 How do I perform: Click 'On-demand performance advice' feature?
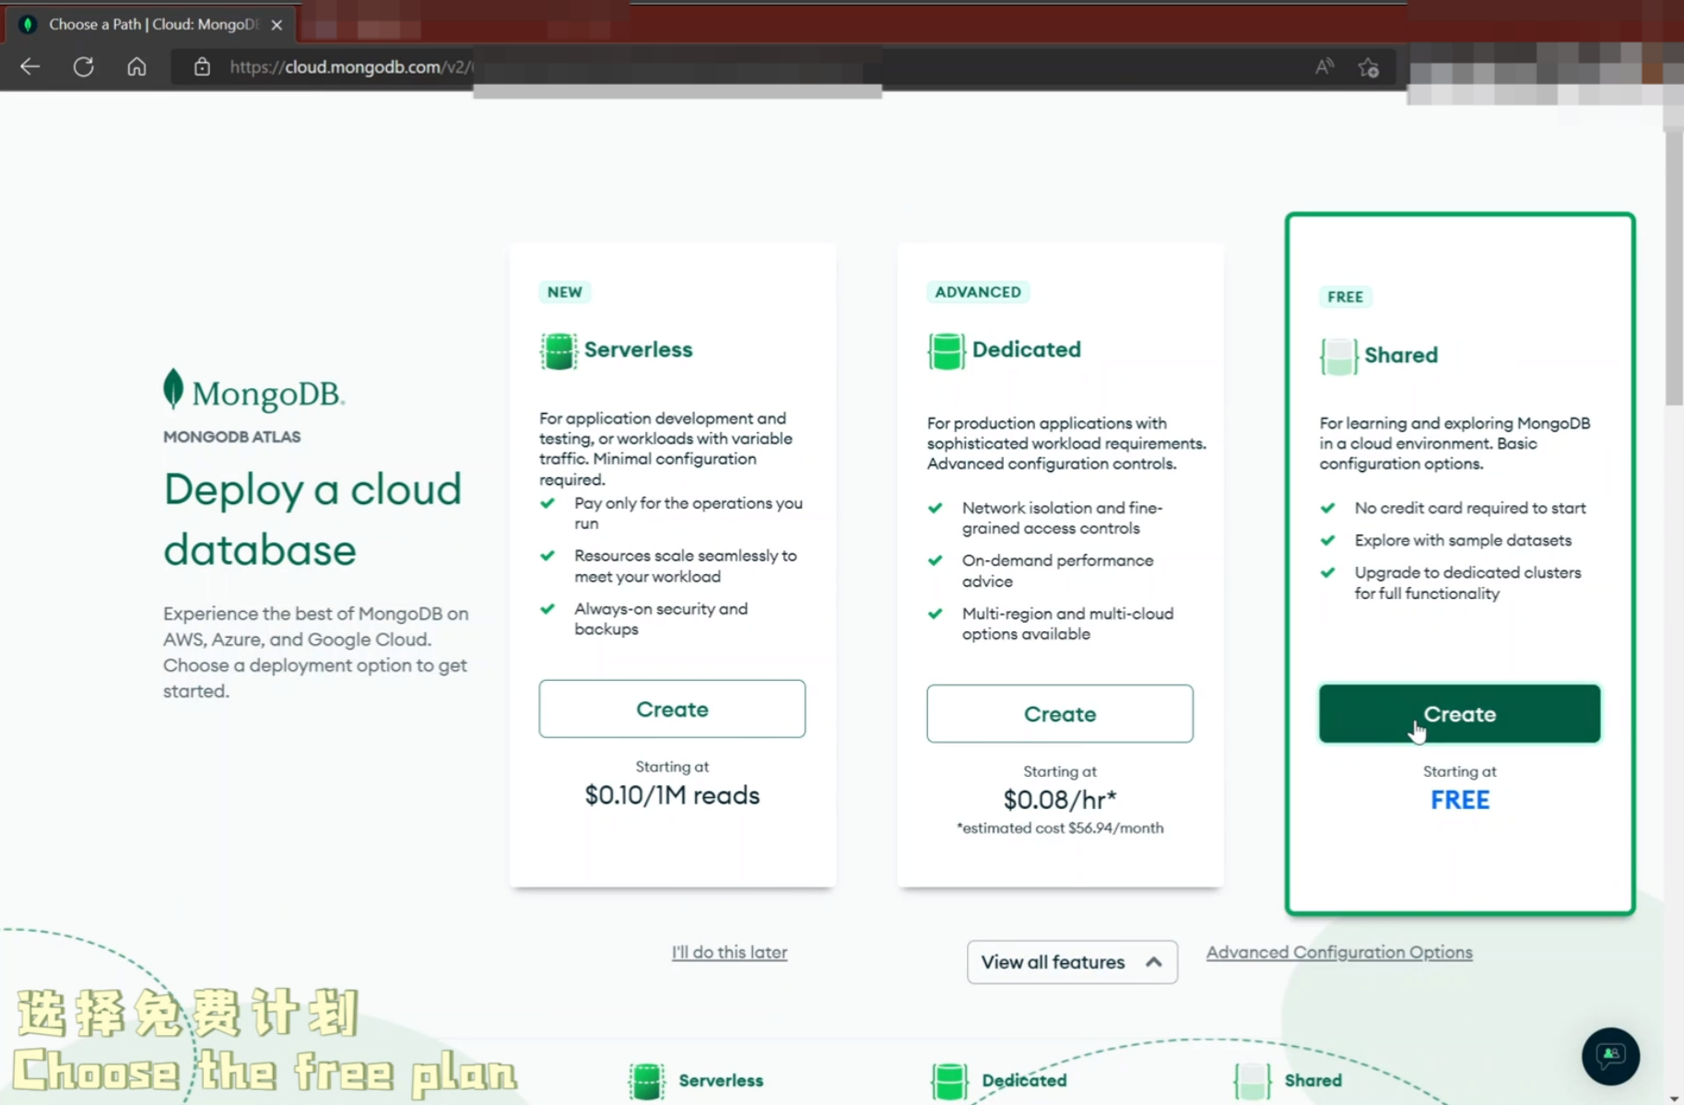click(1057, 570)
